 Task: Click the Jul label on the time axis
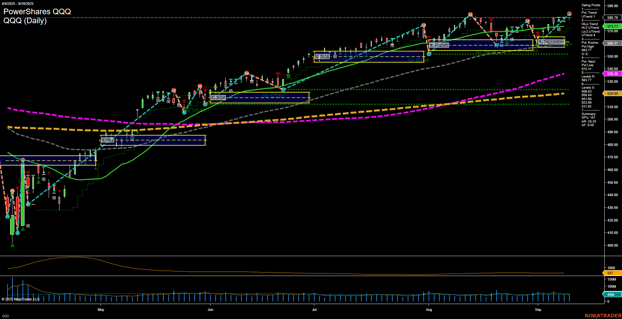(x=314, y=310)
